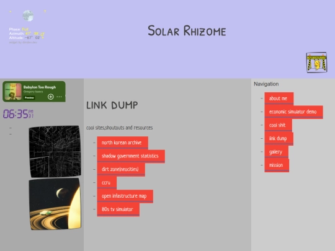Click the under-construction badge icon
The height and width of the screenshot is (251, 335).
[x=316, y=63]
